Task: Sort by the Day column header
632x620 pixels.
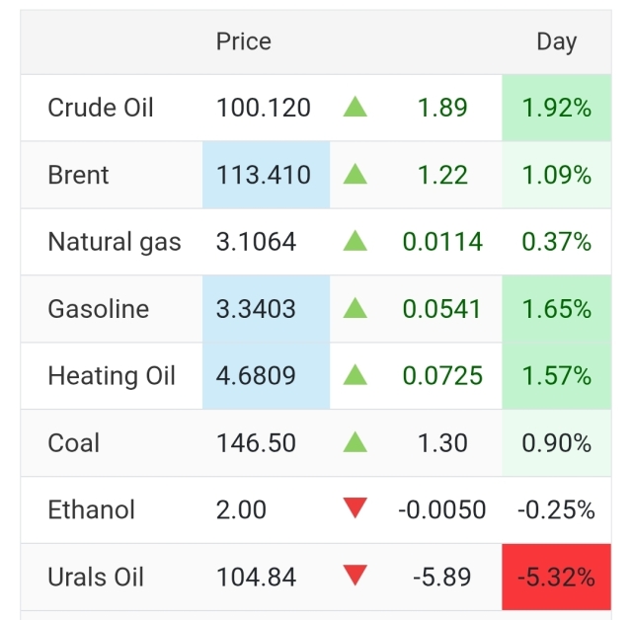Action: pos(556,41)
